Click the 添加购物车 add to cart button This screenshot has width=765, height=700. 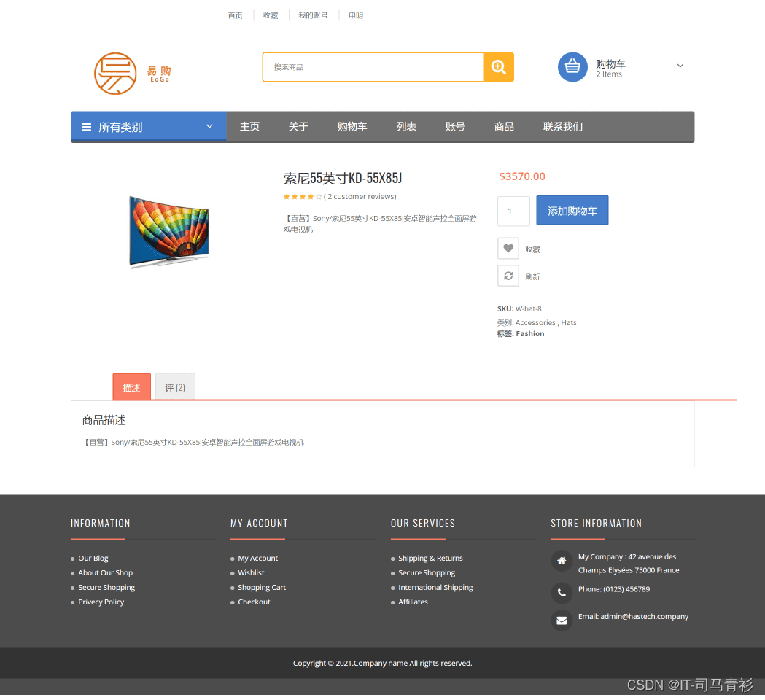(572, 210)
